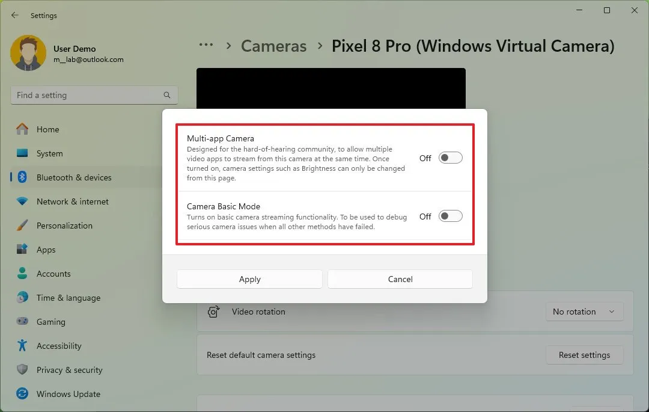649x412 pixels.
Task: Click the Accounts person icon
Action: [22, 273]
